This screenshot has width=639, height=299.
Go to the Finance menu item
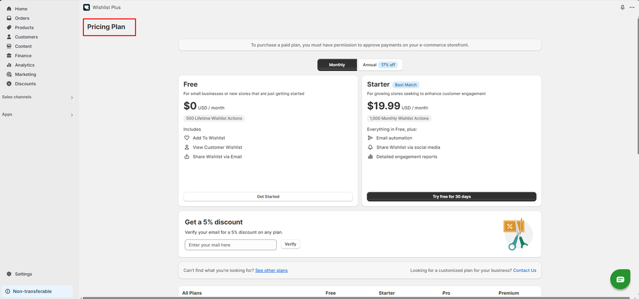(23, 56)
